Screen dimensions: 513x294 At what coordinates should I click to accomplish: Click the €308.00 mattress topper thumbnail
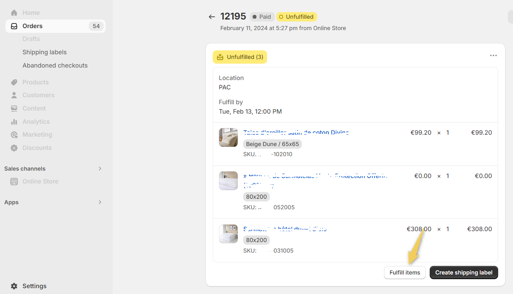(x=228, y=234)
